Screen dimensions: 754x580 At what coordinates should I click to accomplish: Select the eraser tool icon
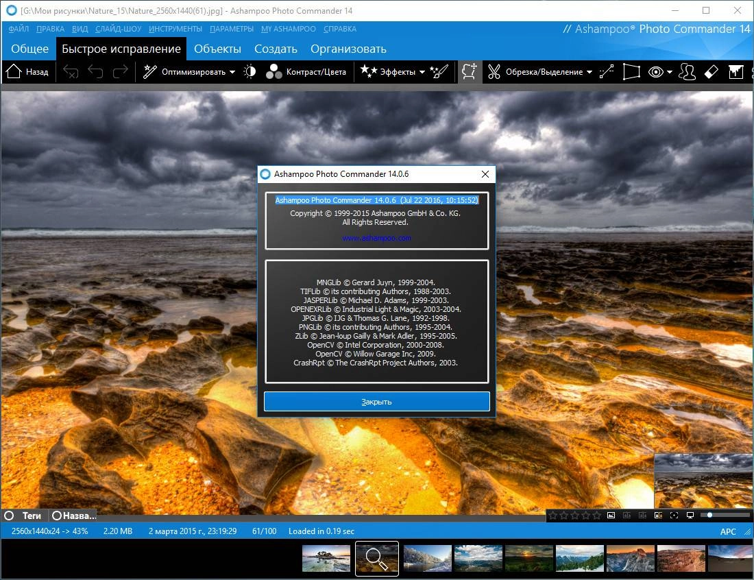pos(712,72)
